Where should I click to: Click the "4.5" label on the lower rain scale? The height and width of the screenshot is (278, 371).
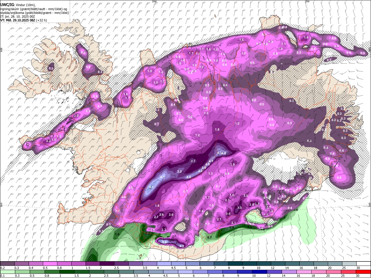pos(166,276)
